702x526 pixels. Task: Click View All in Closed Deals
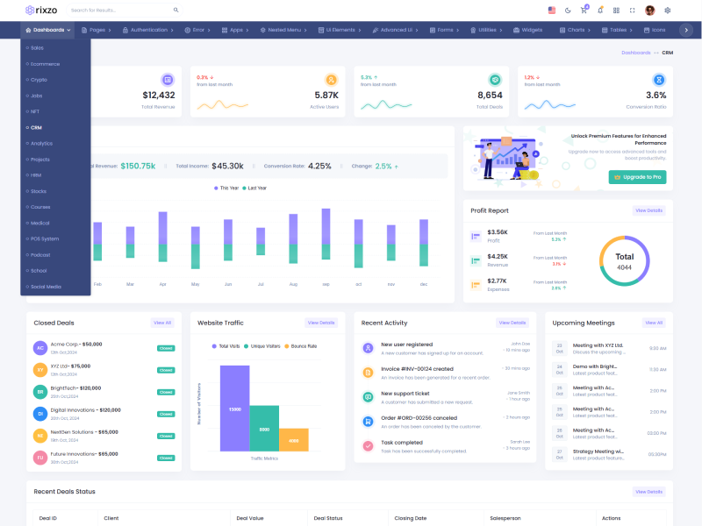tap(162, 323)
